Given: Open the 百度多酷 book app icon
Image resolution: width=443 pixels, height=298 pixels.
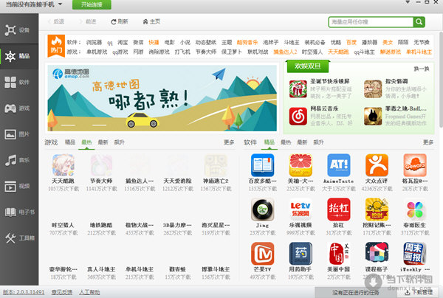Looking at the screenshot, I should point(262,165).
